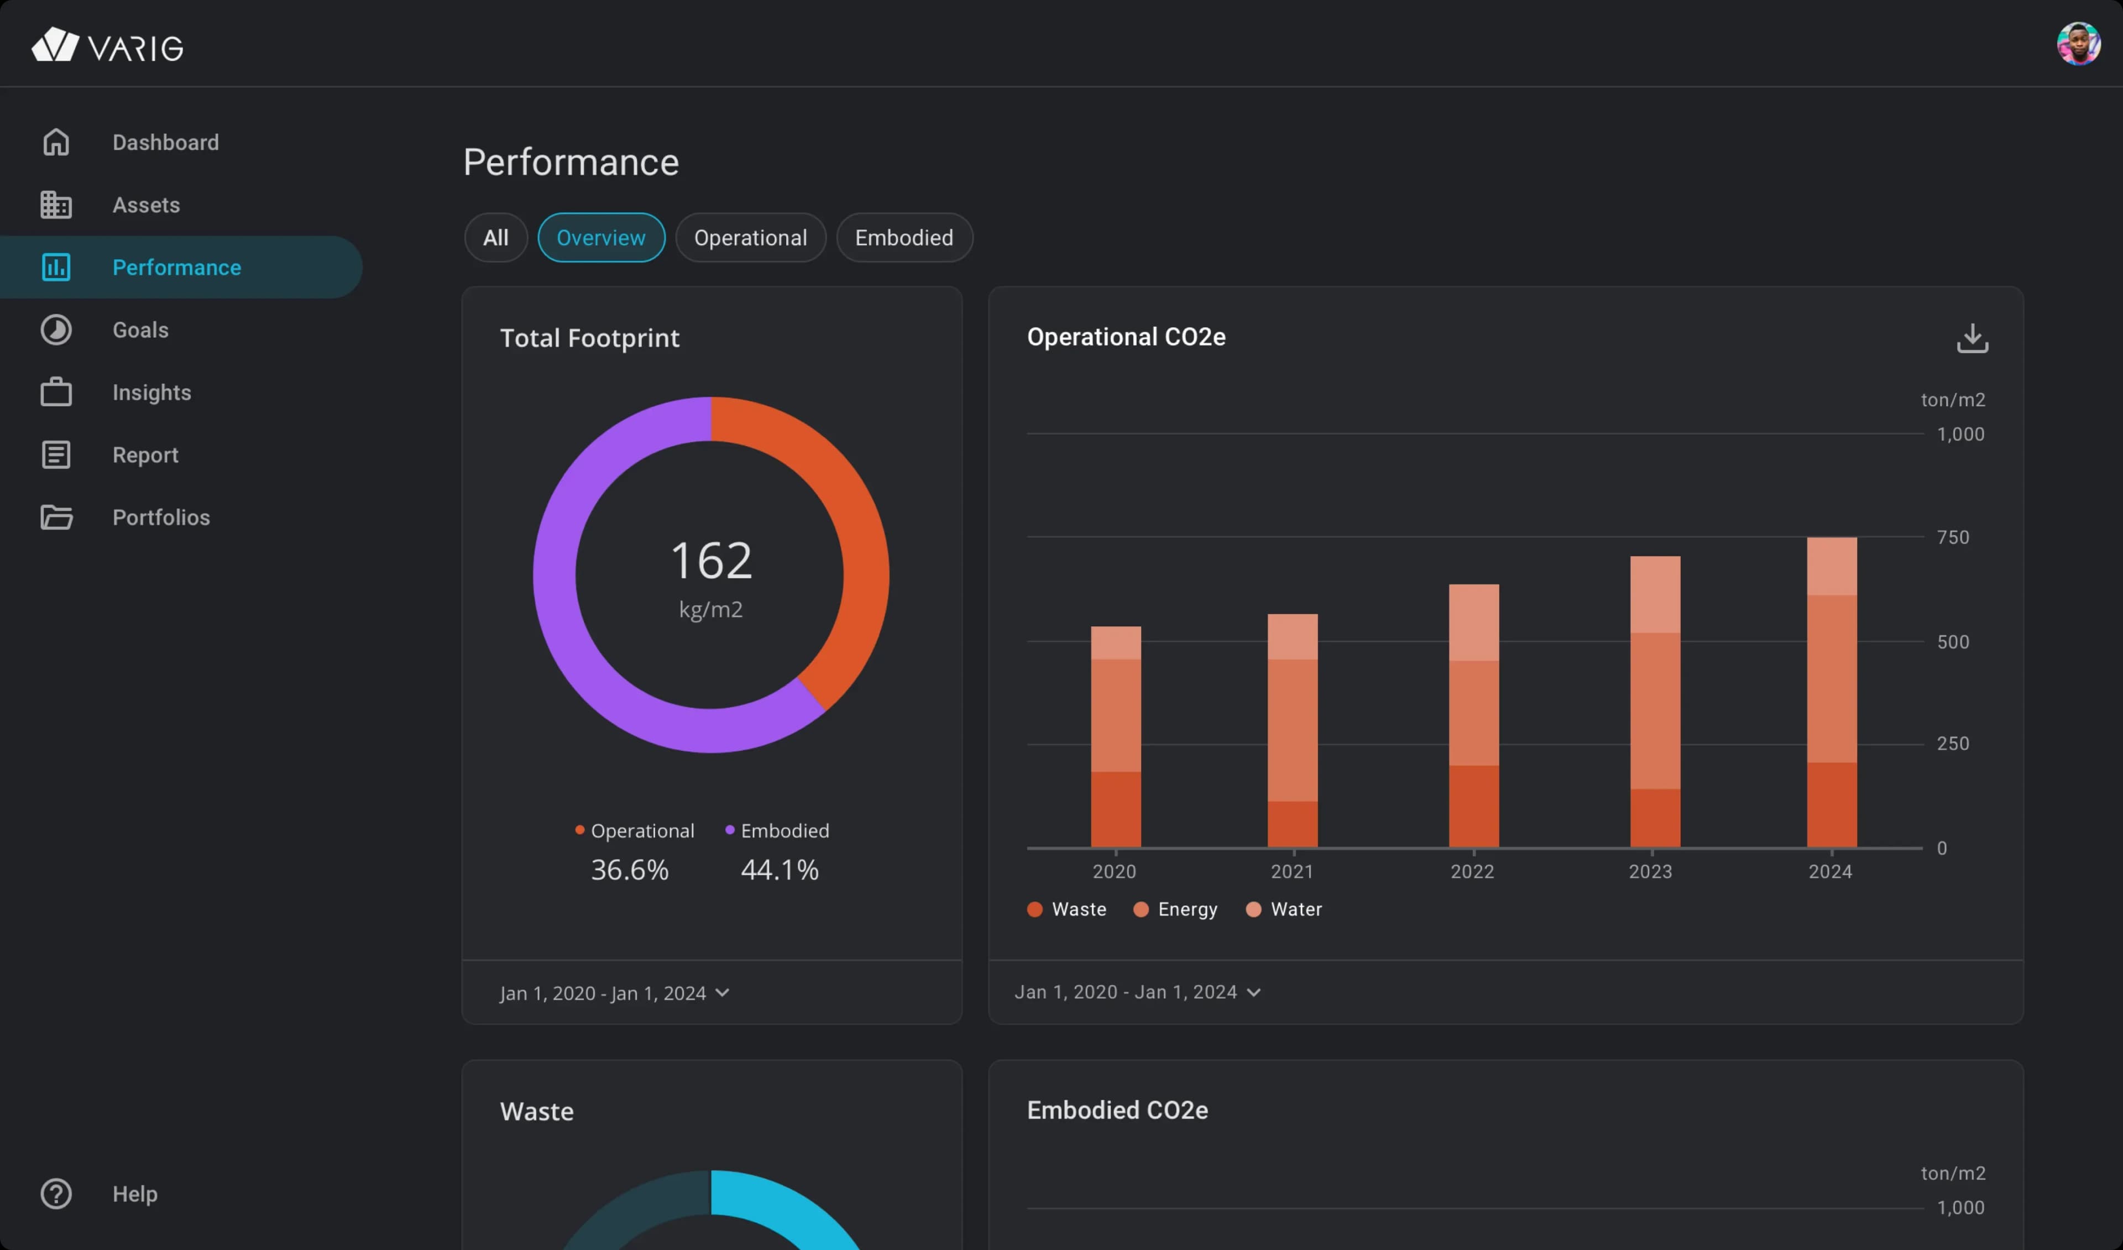
Task: Open Portfolios section
Action: click(x=161, y=517)
